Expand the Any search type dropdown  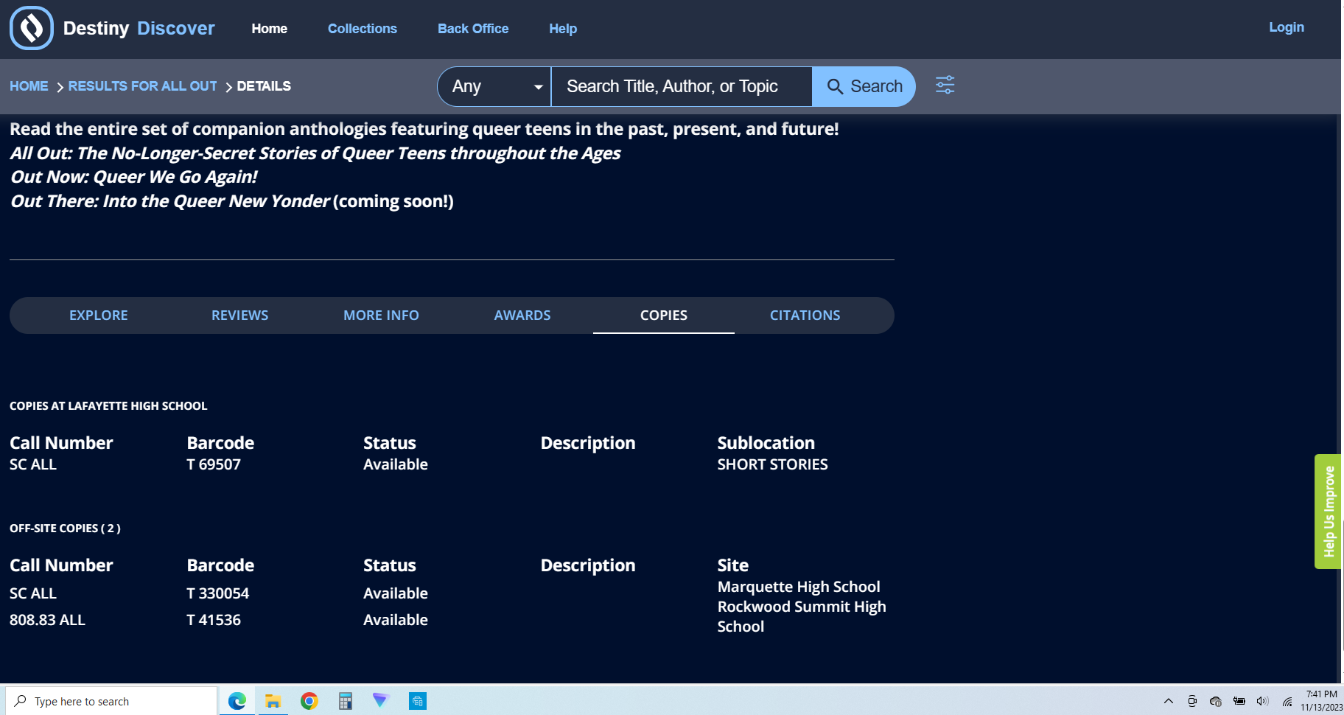(494, 86)
